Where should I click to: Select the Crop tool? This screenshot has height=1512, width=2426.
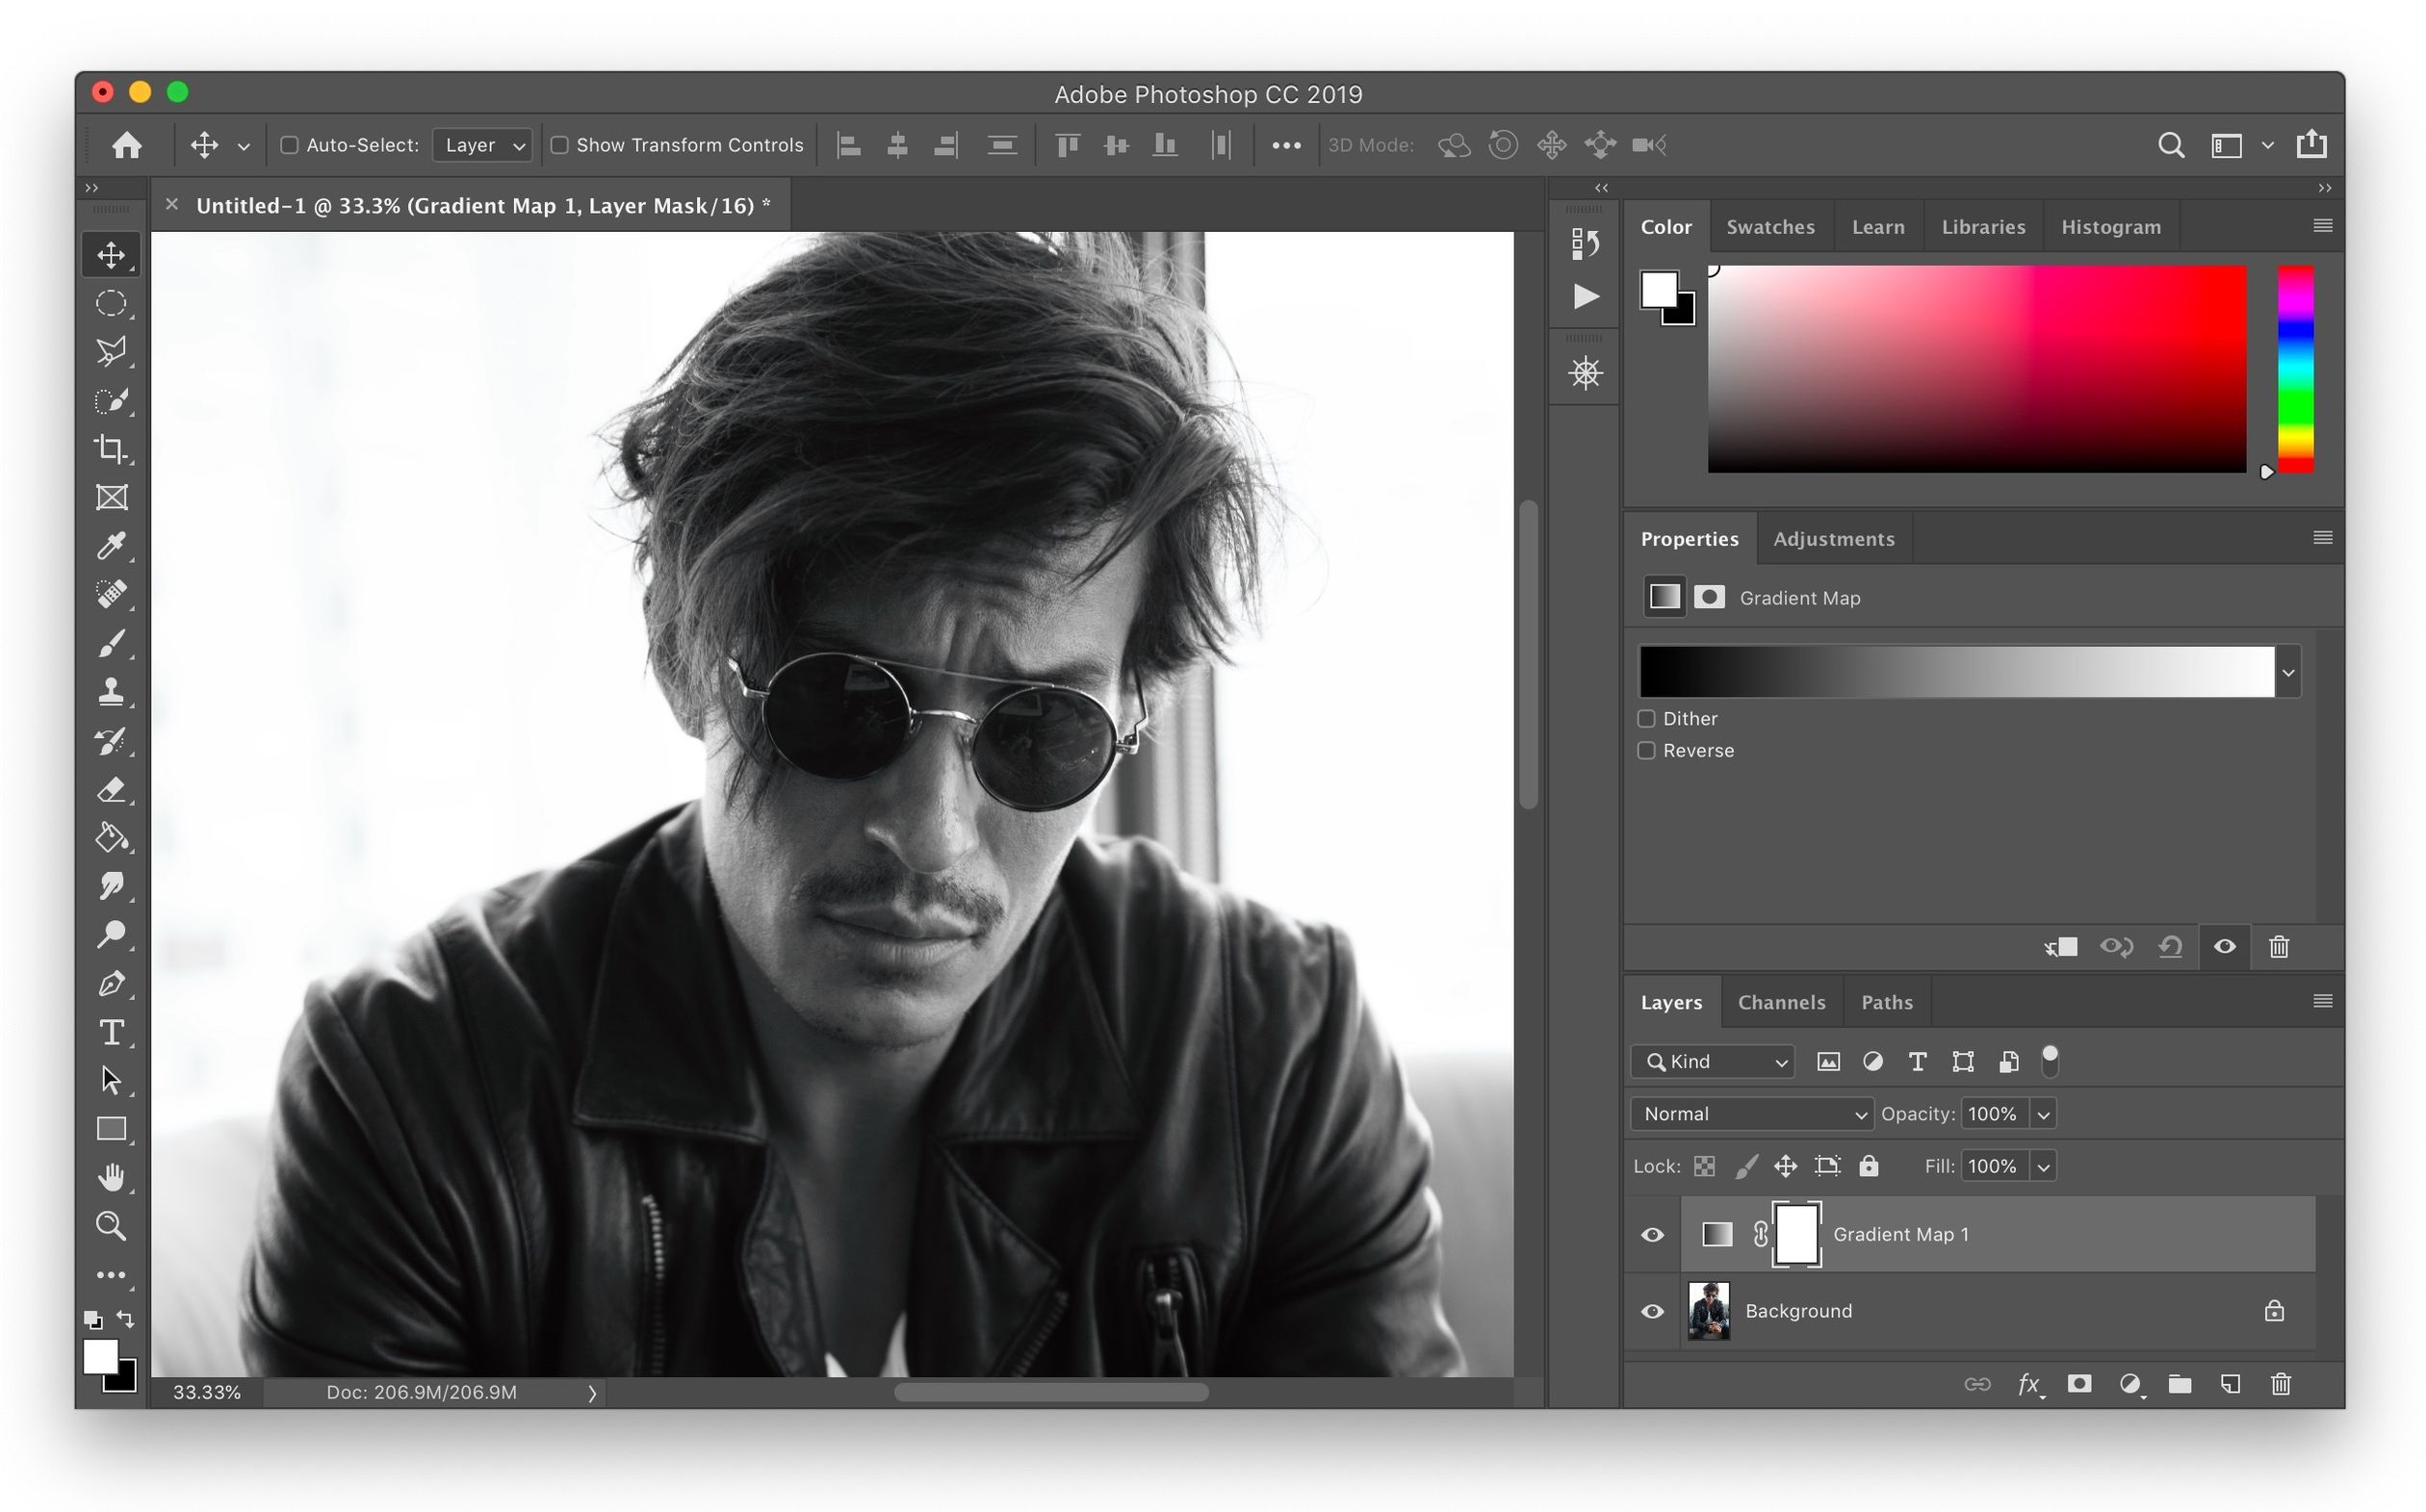111,449
